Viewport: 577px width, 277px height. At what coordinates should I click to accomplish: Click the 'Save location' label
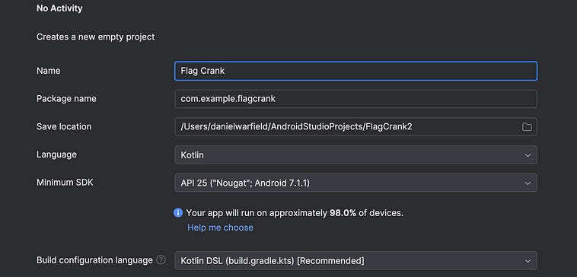[64, 126]
